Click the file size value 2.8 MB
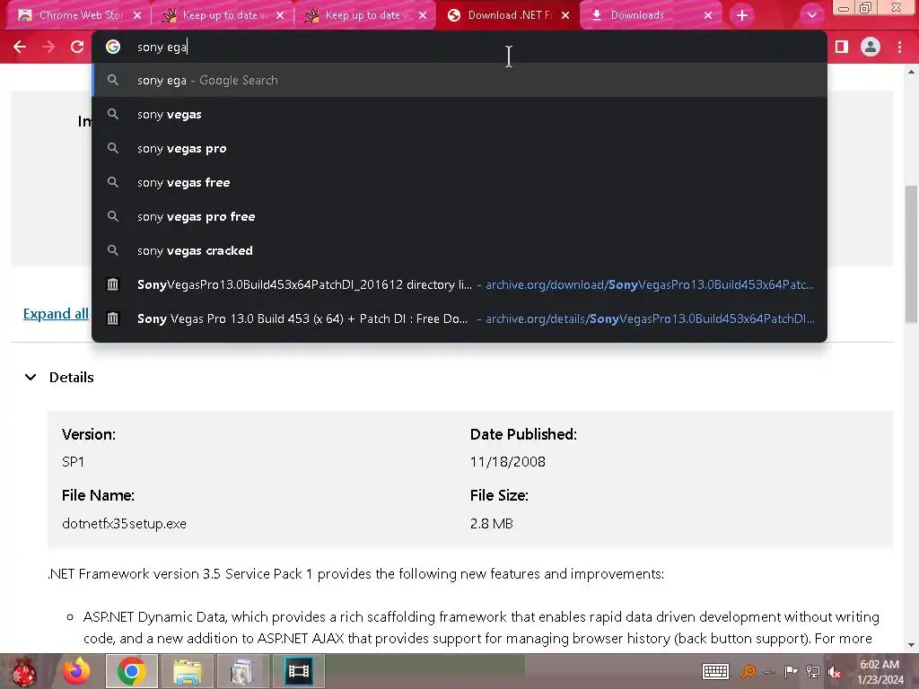The width and height of the screenshot is (919, 689). [491, 523]
